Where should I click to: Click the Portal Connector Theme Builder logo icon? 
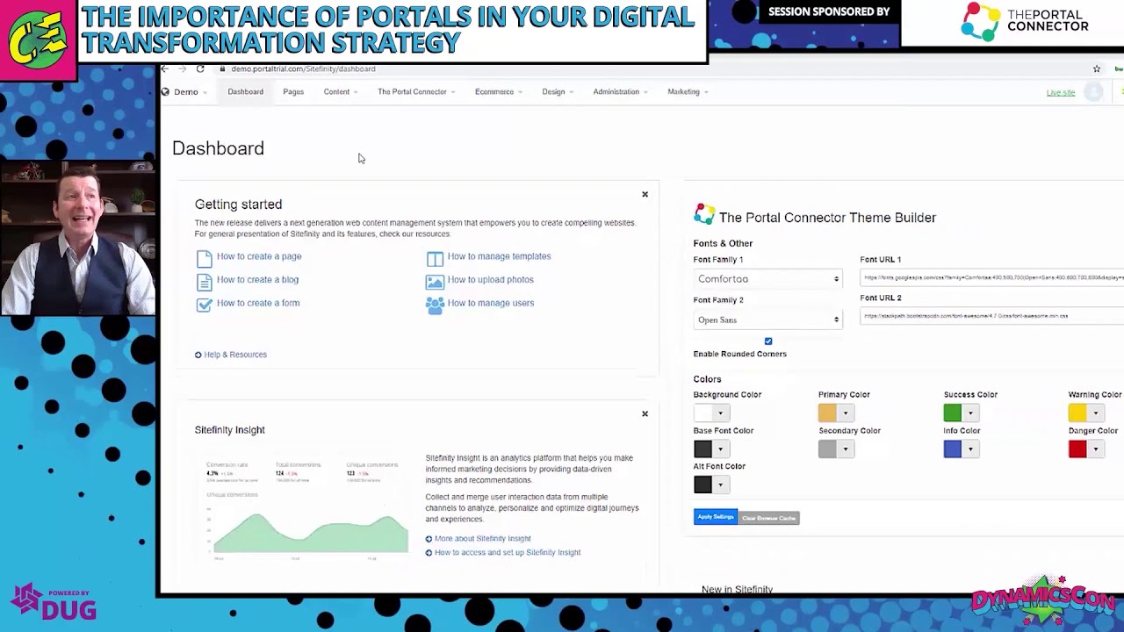702,213
